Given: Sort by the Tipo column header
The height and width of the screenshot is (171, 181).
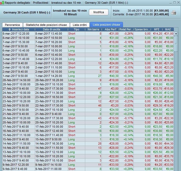Looking at the screenshot, I should coord(77,30).
